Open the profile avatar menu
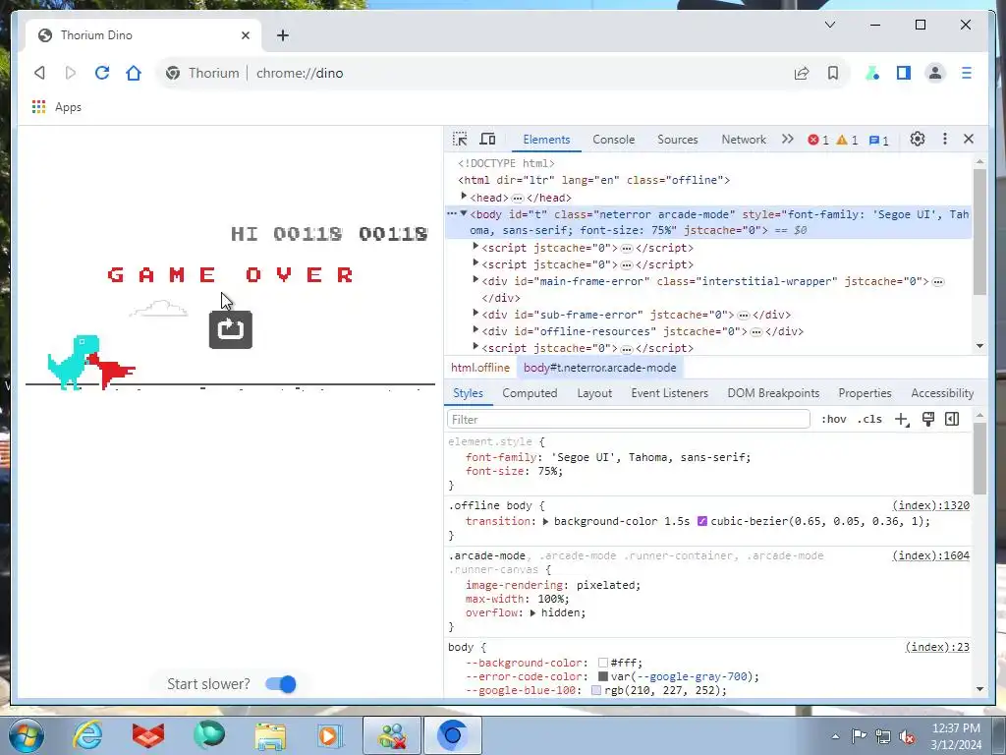The width and height of the screenshot is (1006, 755). (935, 73)
